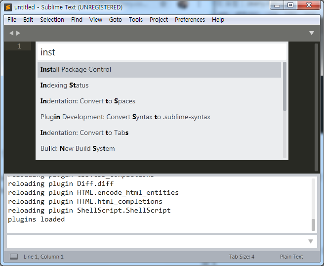
Task: Open the File menu
Action: (x=12, y=20)
